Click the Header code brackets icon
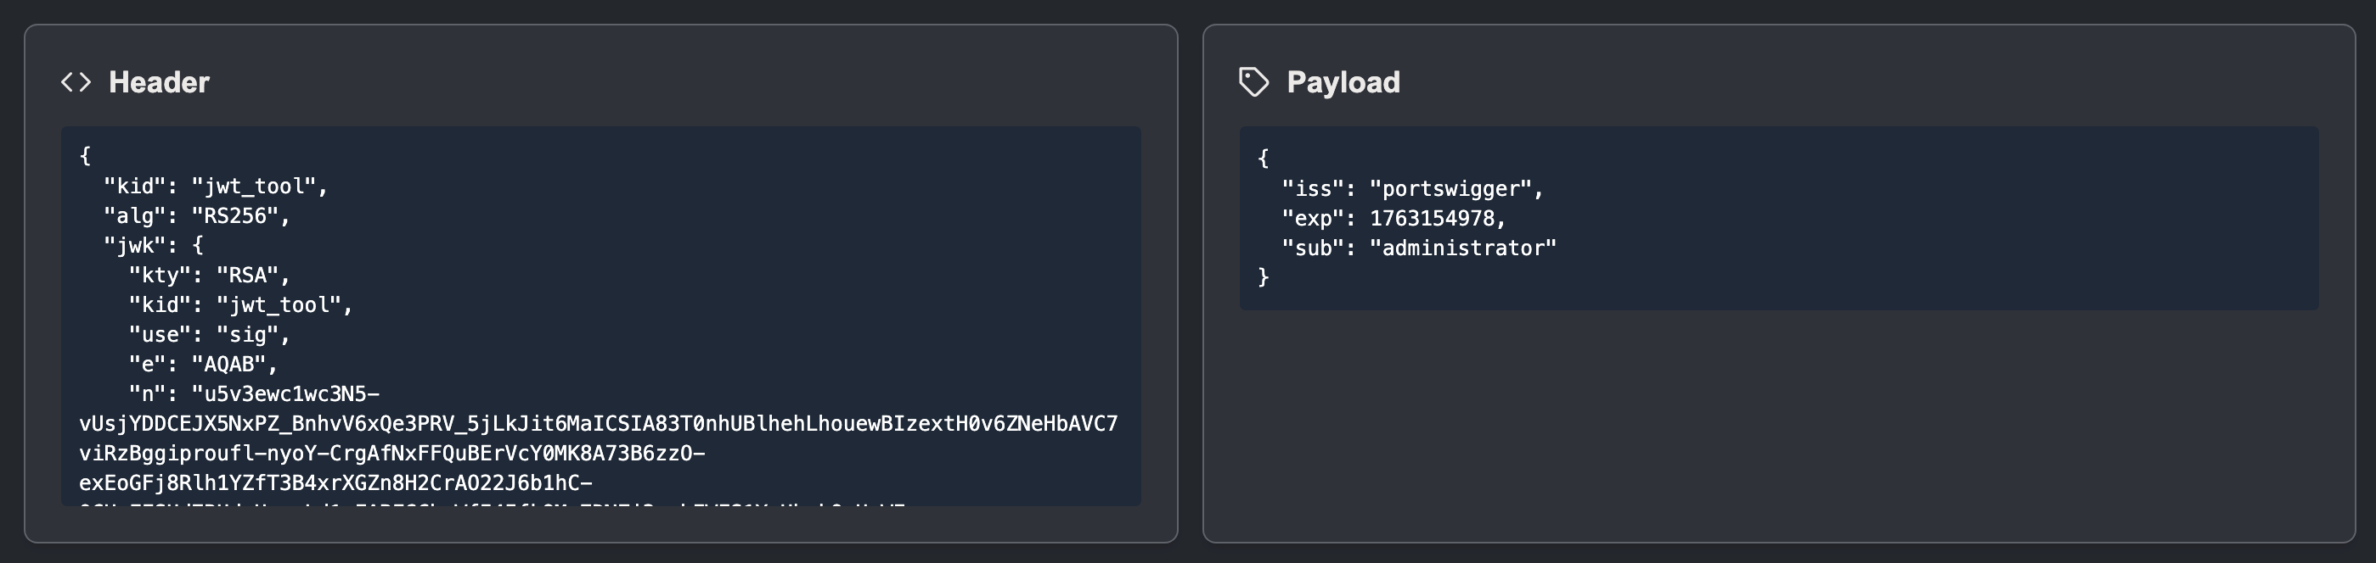Screen dimensions: 2376x563 (x=76, y=82)
